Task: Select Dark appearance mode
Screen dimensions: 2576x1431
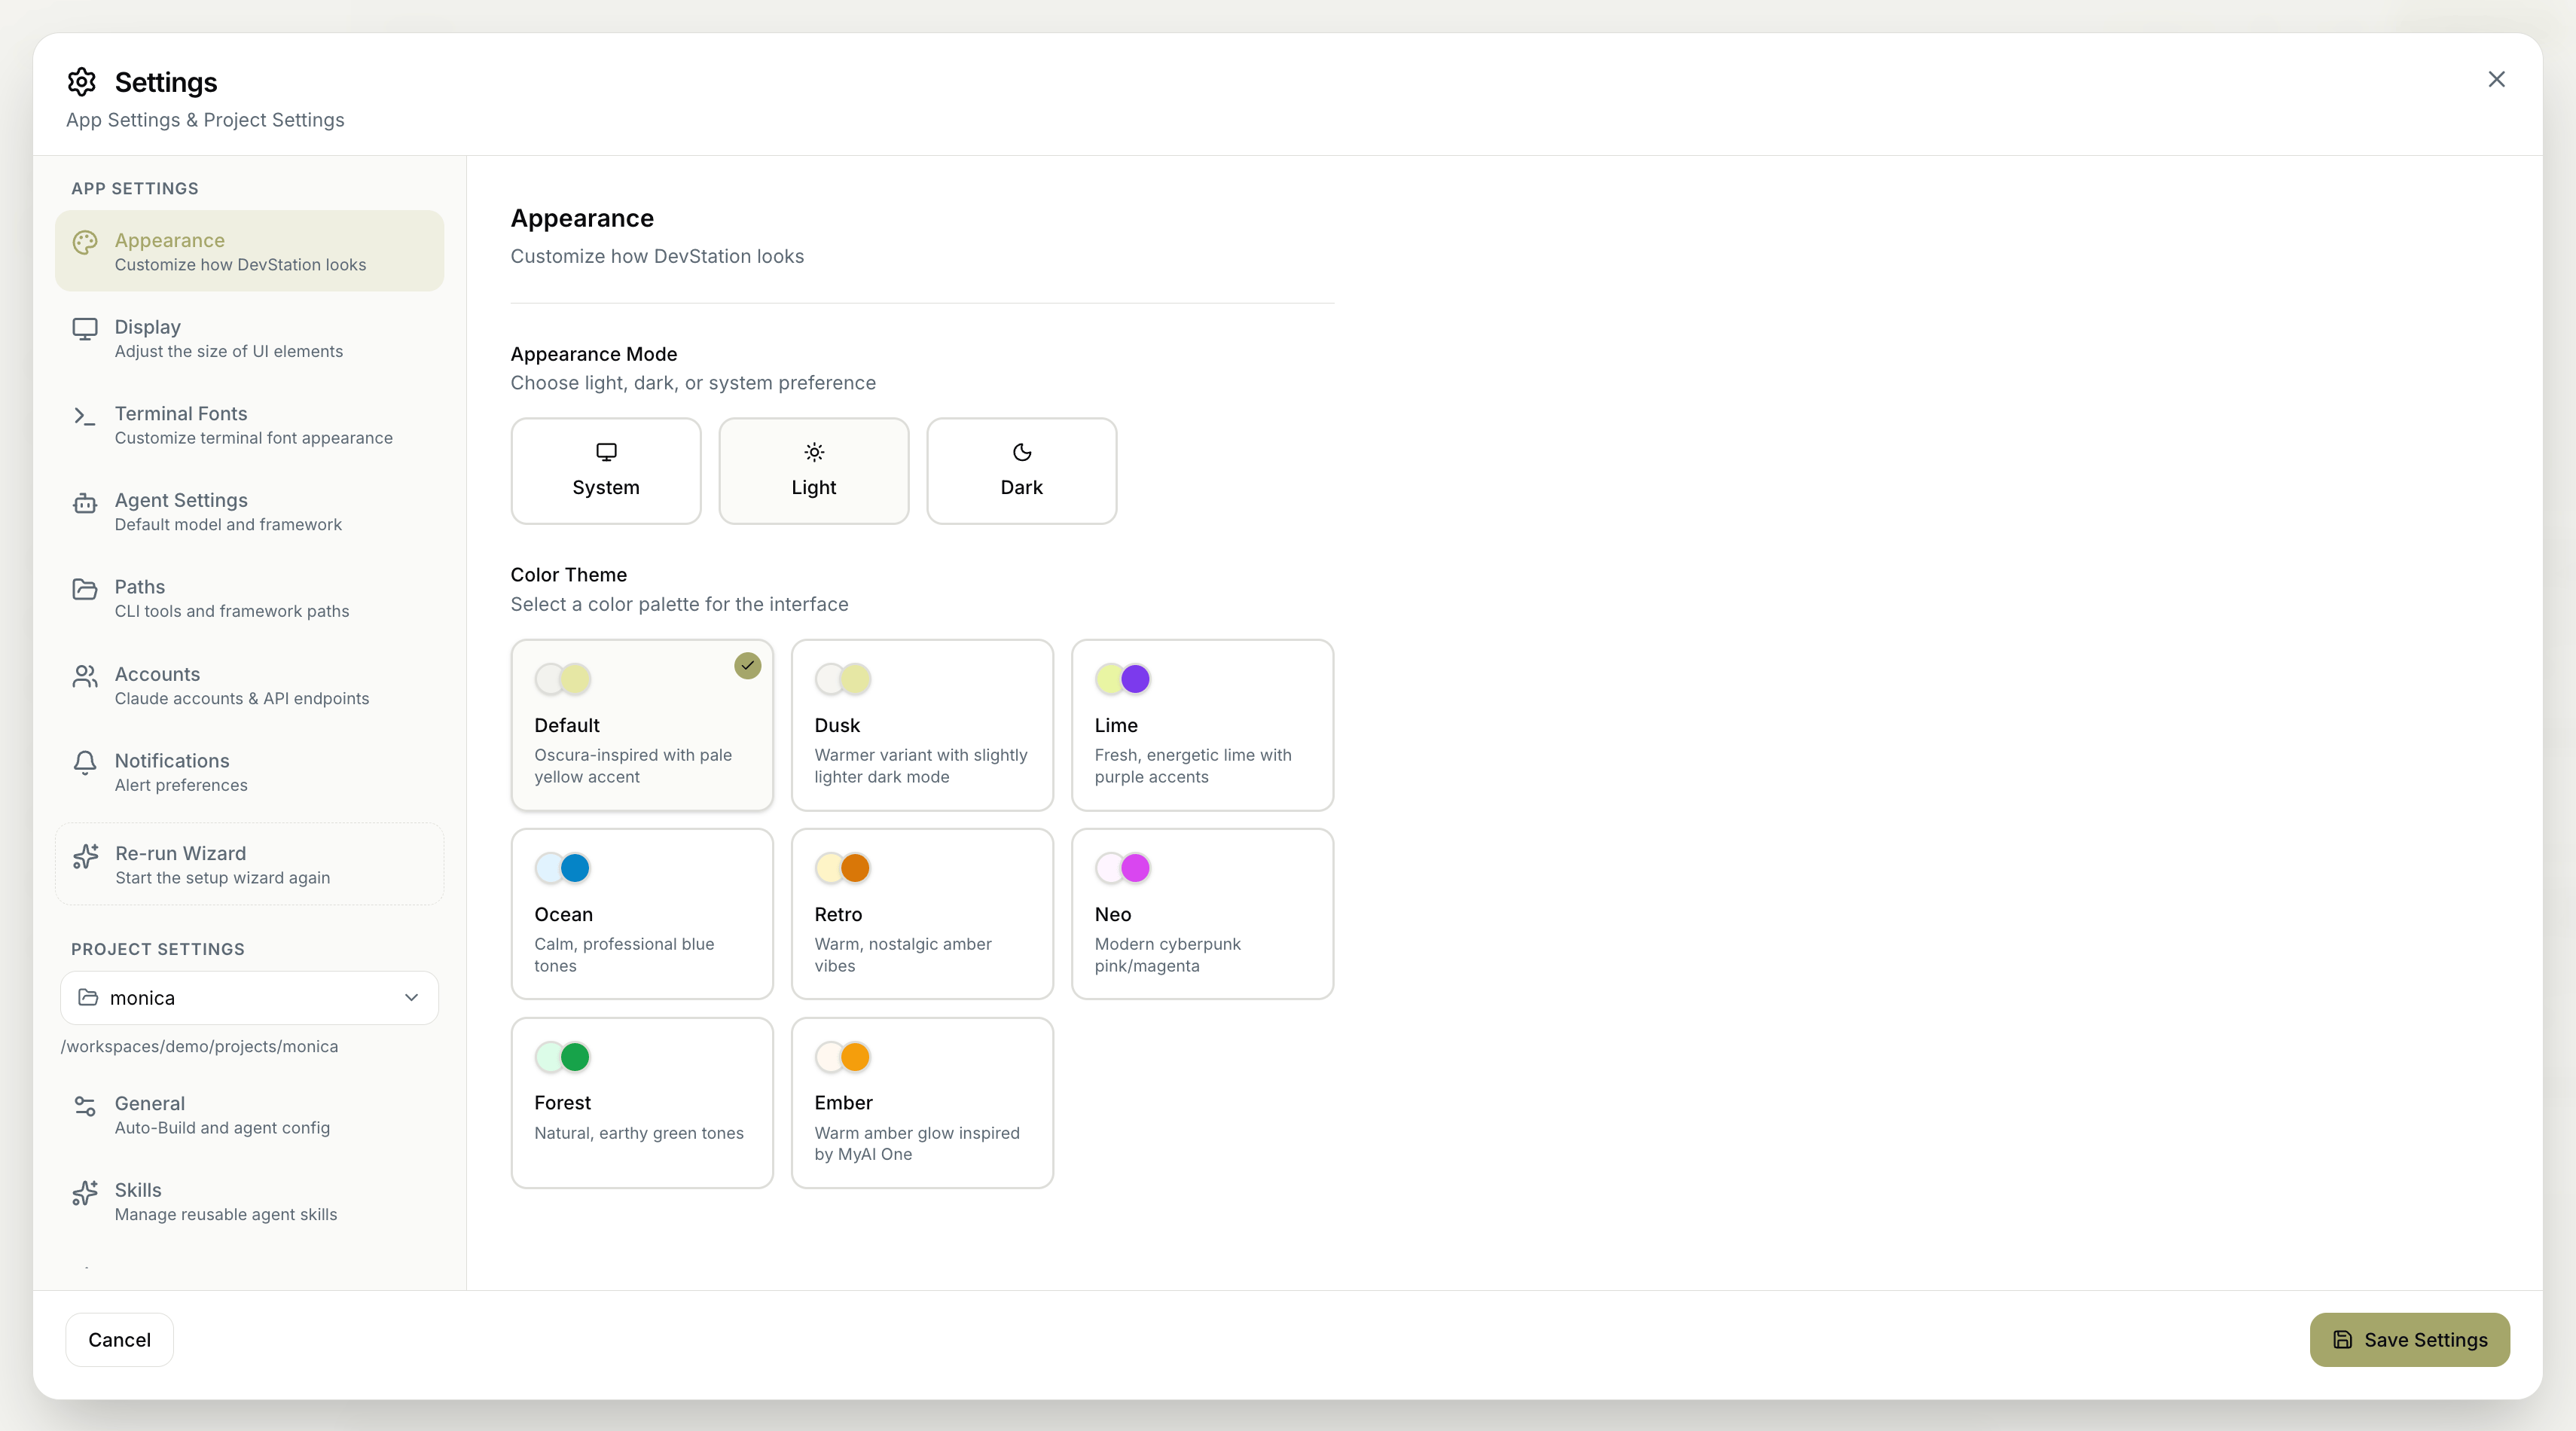Action: tap(1022, 471)
